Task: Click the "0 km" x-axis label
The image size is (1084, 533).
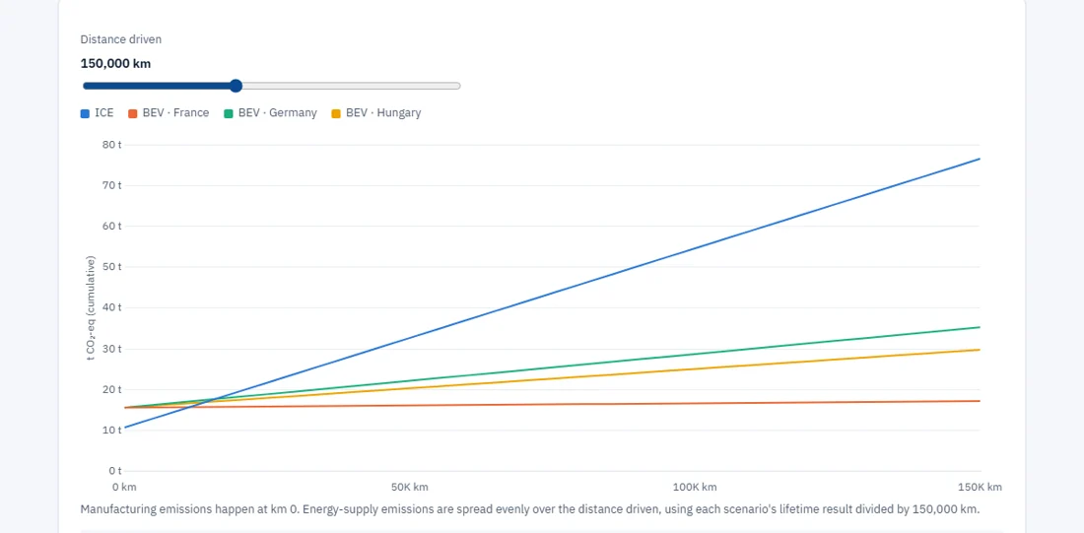Action: 124,487
